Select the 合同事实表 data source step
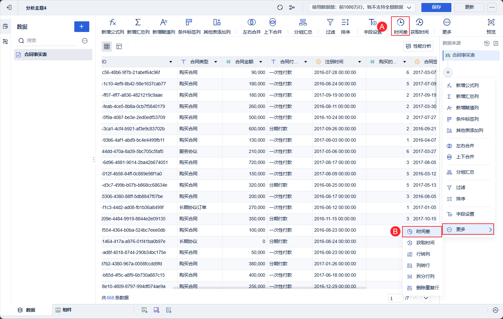Screen dimensions: 503x319 (x=471, y=55)
